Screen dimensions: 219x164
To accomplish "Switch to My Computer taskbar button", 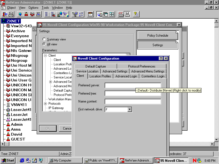I will click(65, 160).
